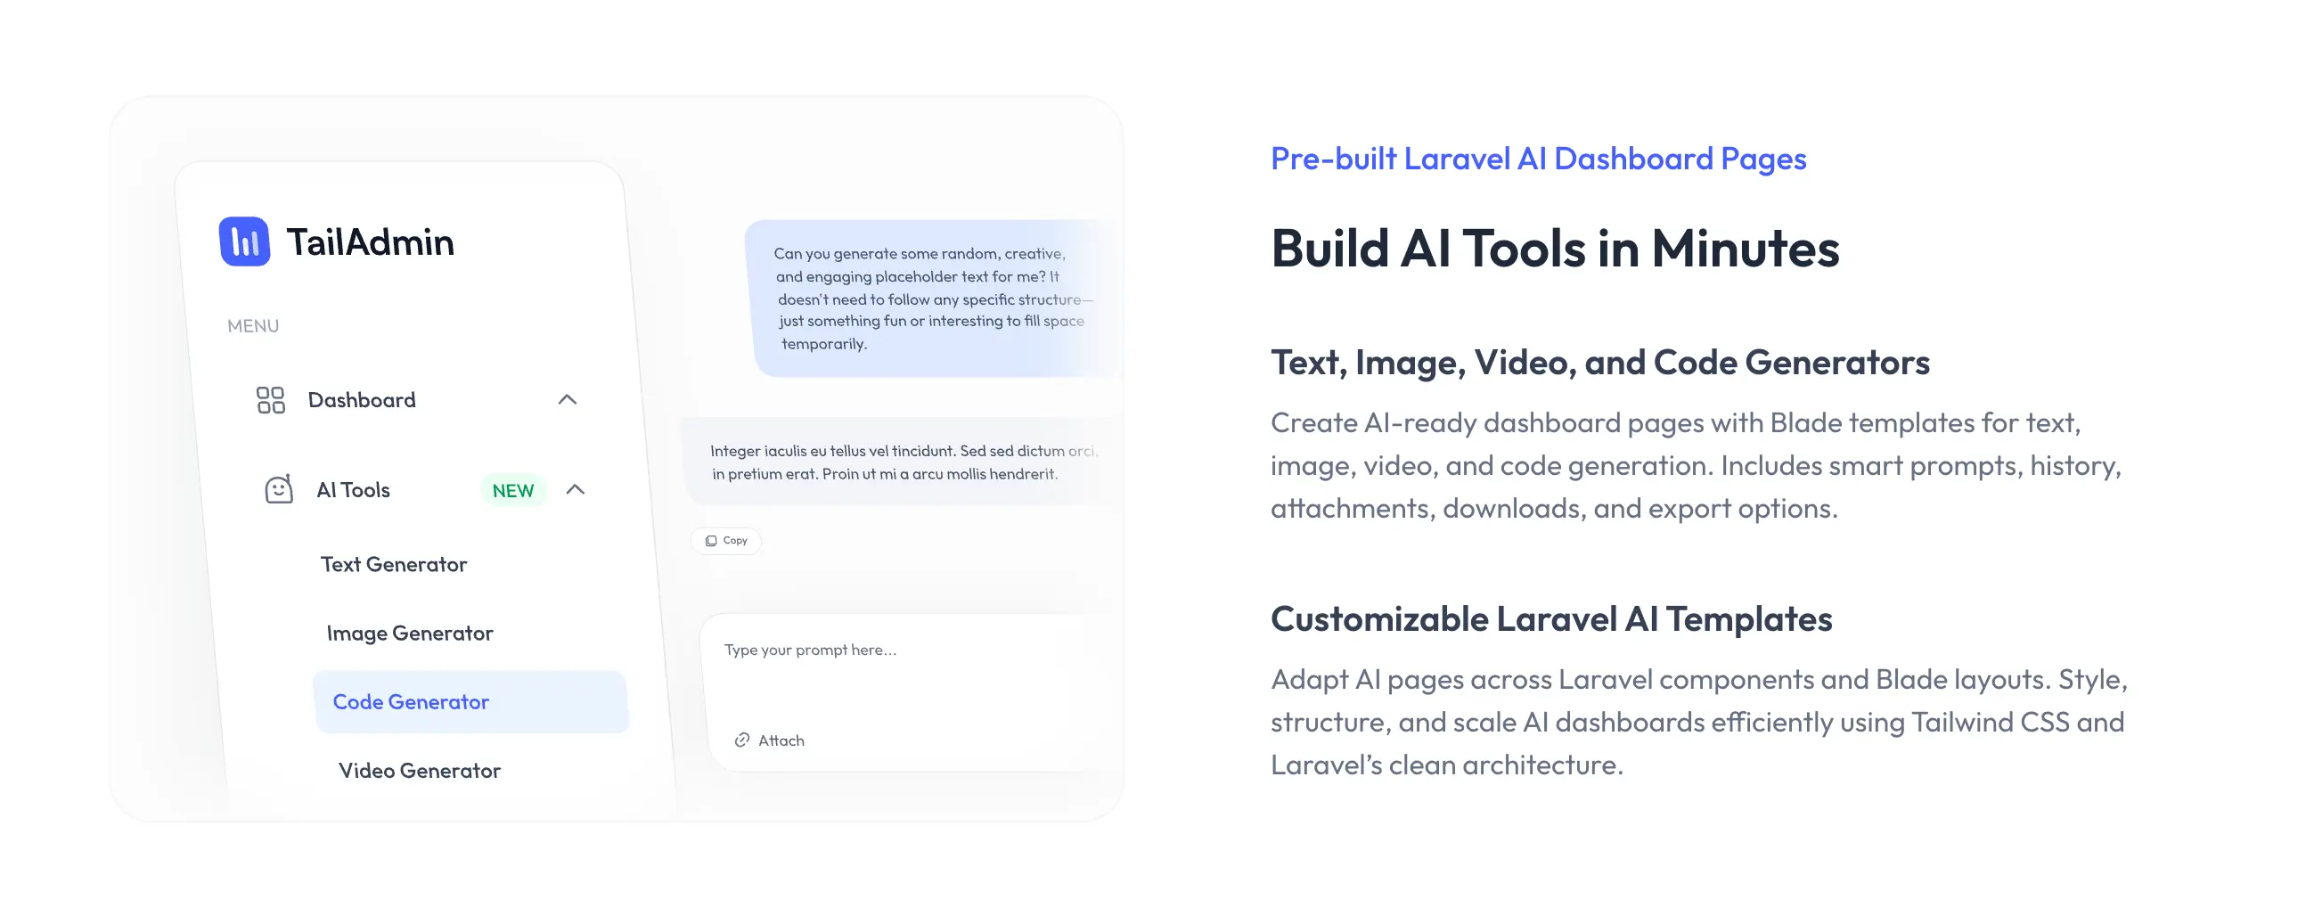Click the TailAdmin logo icon
Viewport: 2306px width, 916px height.
click(x=245, y=241)
